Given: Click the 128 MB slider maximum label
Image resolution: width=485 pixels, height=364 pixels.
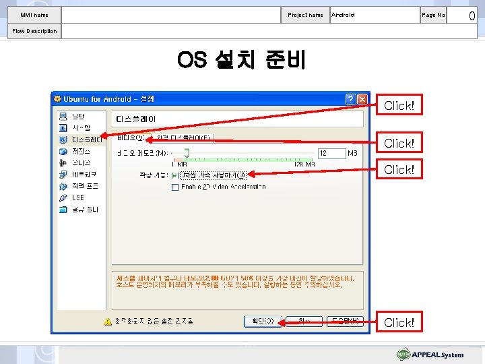Looking at the screenshot, I should coord(304,164).
